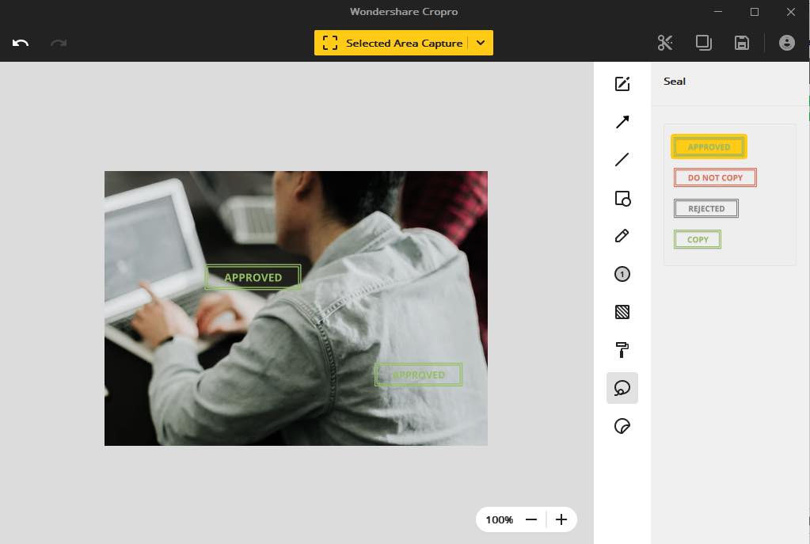
Task: Maximize the Wondershare Cropro window
Action: (x=755, y=11)
